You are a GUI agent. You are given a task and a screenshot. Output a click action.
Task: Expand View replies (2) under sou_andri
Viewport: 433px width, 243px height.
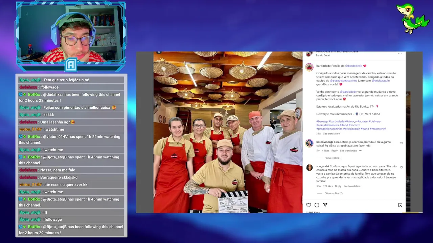334,193
